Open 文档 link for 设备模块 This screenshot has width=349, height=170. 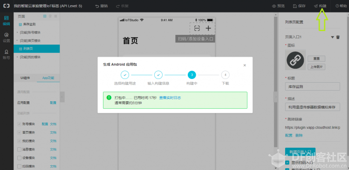pos(53,158)
